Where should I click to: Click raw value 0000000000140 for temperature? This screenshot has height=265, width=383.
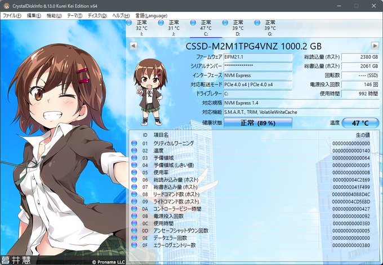click(x=351, y=151)
